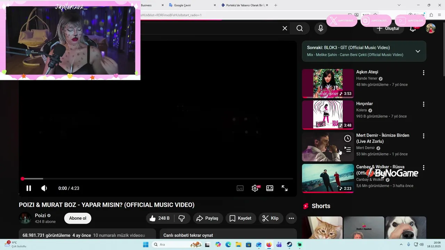The height and width of the screenshot is (250, 445).
Task: Dislike the video with thumbs-down
Action: pyautogui.click(x=182, y=218)
